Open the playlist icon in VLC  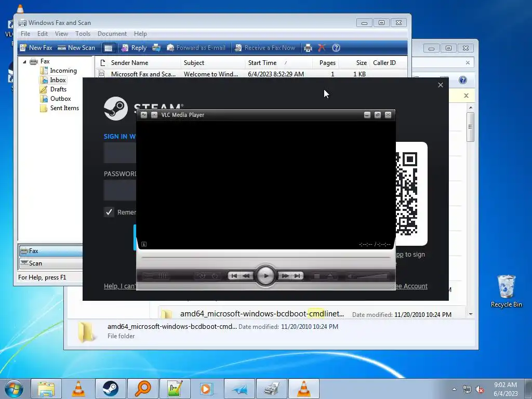point(149,276)
